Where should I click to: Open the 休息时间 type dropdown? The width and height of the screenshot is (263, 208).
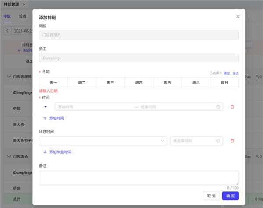103,141
